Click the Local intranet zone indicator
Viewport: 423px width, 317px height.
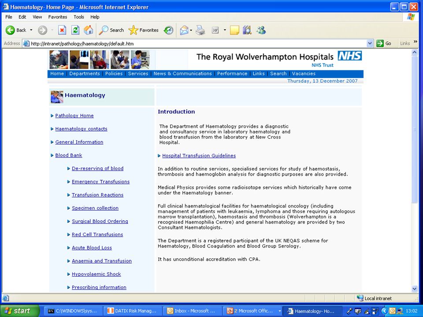tap(375, 298)
